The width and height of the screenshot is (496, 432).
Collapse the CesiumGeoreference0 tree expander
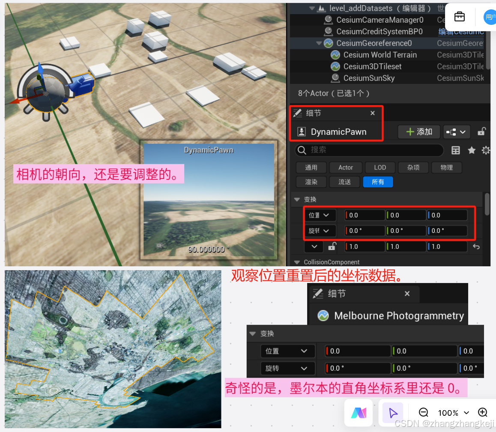(319, 43)
